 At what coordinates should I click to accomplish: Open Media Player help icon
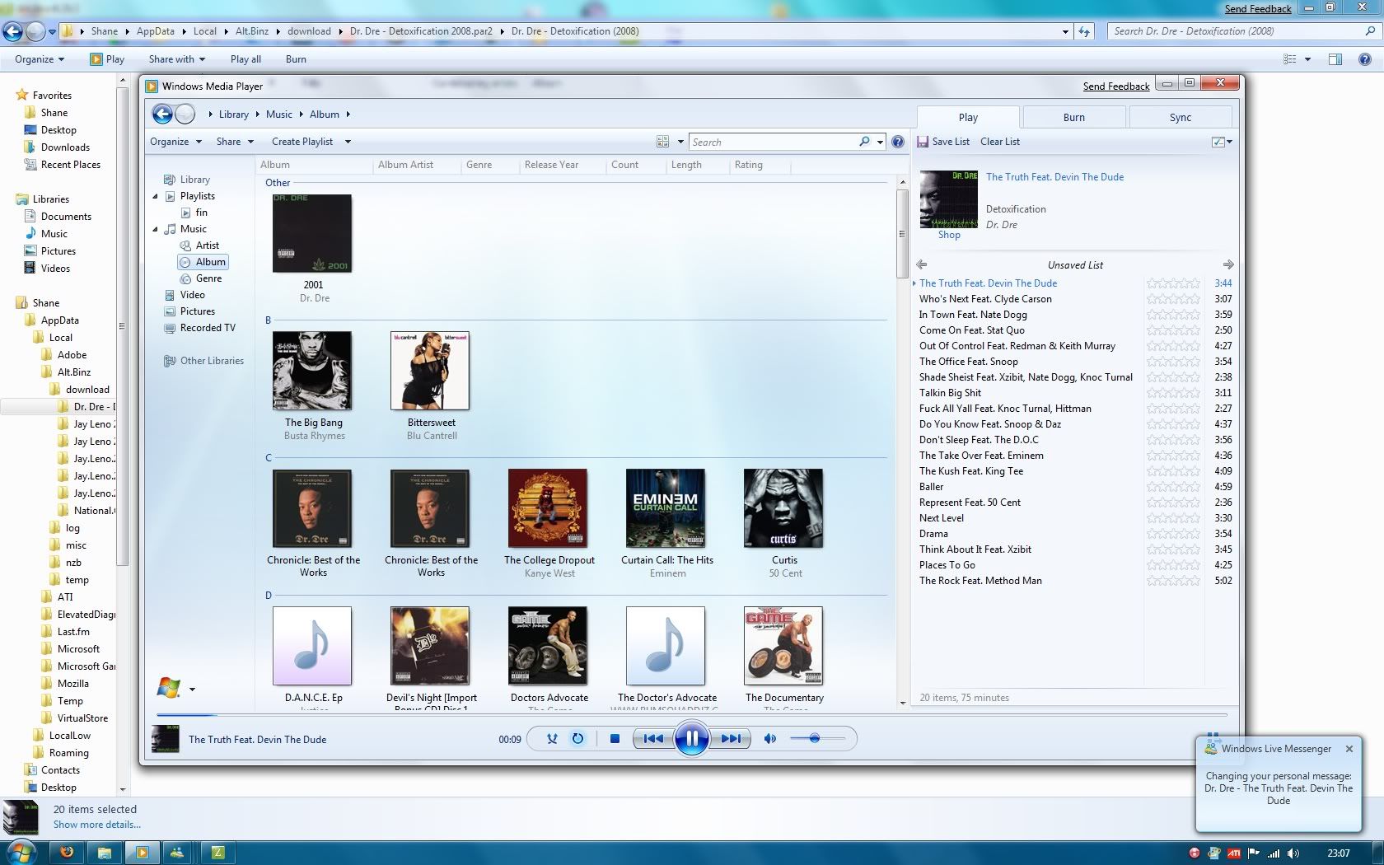tap(898, 142)
